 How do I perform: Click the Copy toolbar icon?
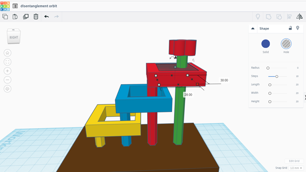click(5, 16)
